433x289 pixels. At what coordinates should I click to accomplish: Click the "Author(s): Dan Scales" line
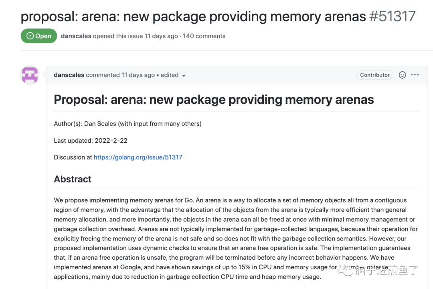click(x=127, y=123)
